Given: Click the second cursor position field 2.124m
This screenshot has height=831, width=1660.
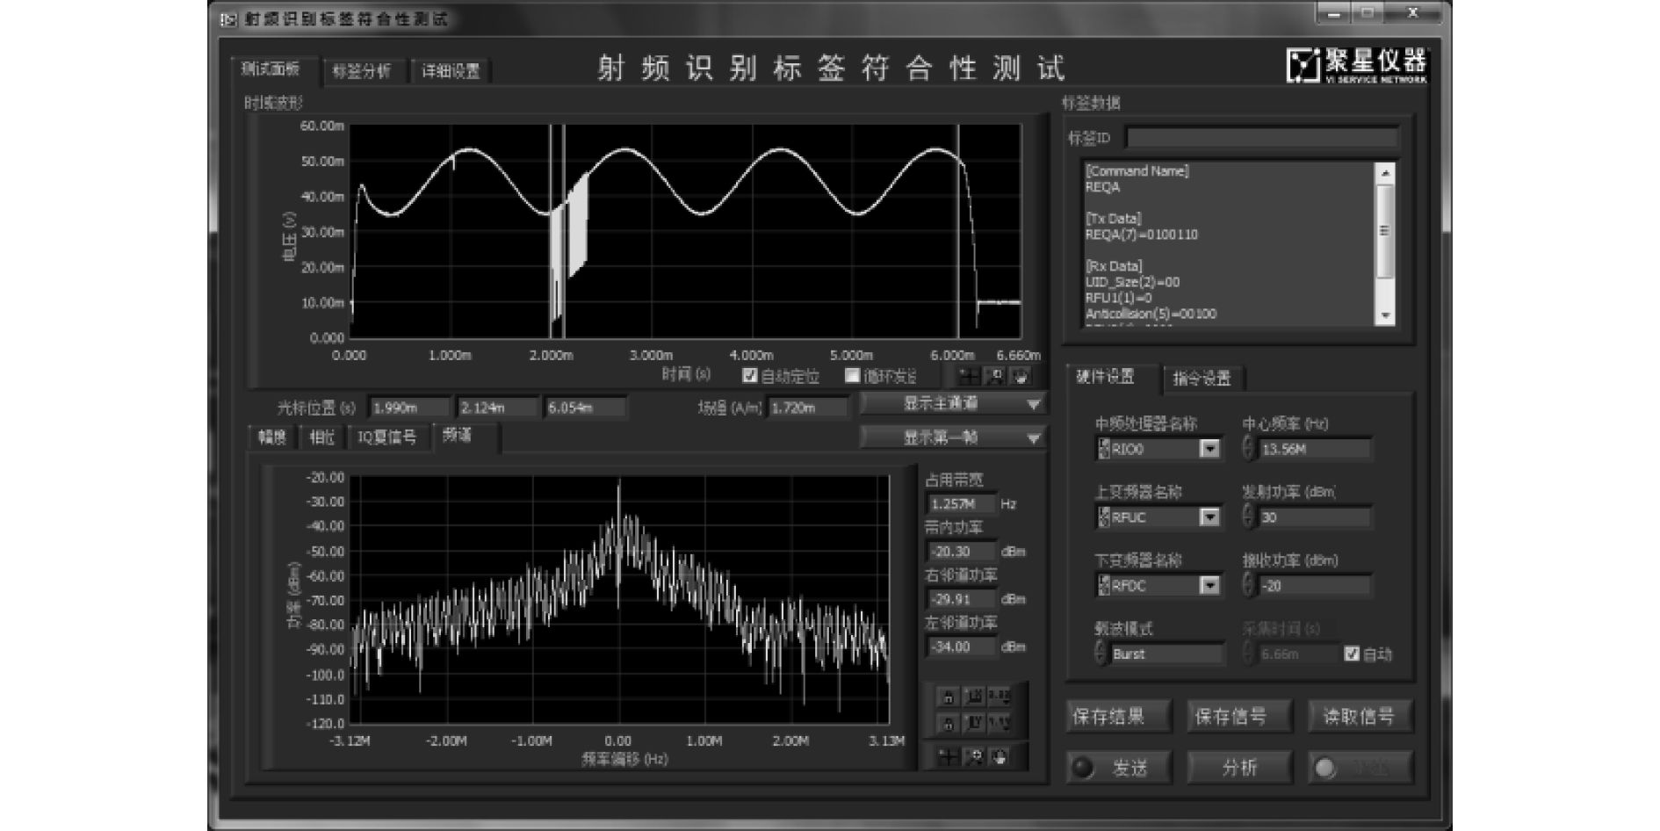Looking at the screenshot, I should [497, 408].
